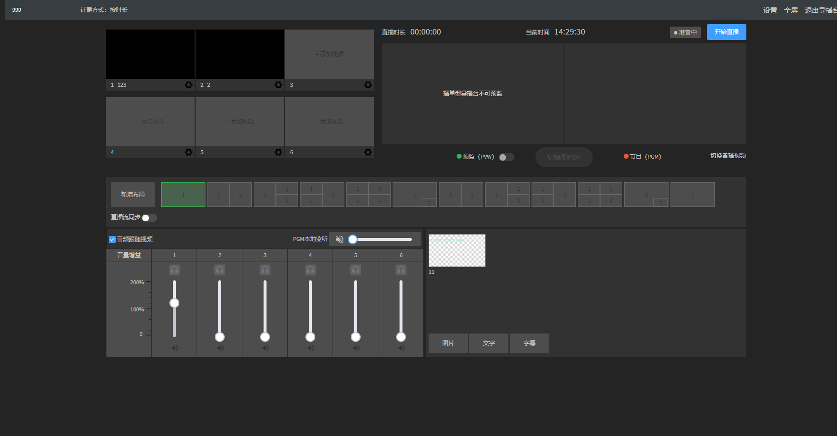Select the two-pane side-by-side layout

coord(230,195)
